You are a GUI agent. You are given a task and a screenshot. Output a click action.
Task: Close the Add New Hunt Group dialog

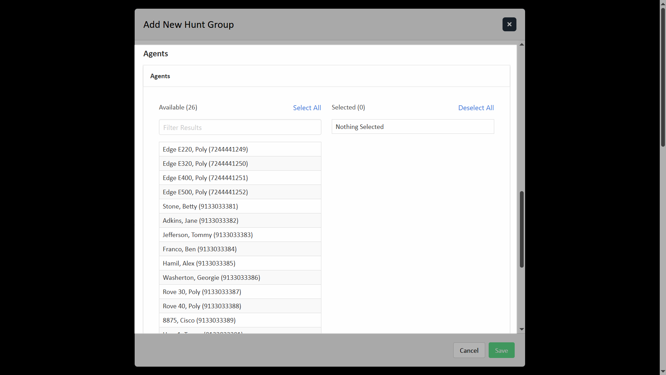pyautogui.click(x=509, y=24)
